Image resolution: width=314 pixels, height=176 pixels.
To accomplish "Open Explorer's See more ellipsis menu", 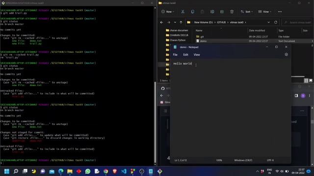I will (280, 12).
